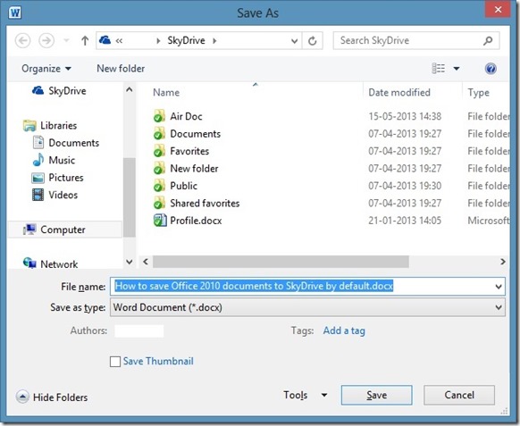Enable the Save Thumbnail checkbox

115,362
